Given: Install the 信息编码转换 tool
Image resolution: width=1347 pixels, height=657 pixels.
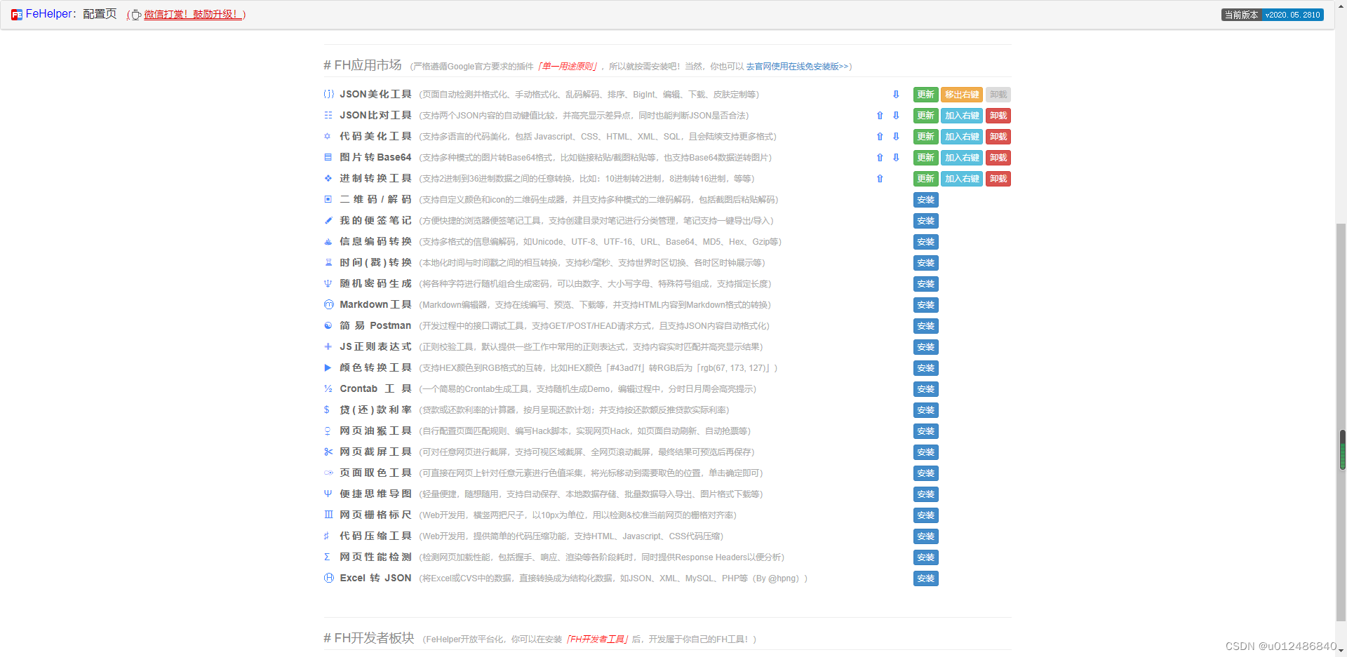Looking at the screenshot, I should (926, 242).
